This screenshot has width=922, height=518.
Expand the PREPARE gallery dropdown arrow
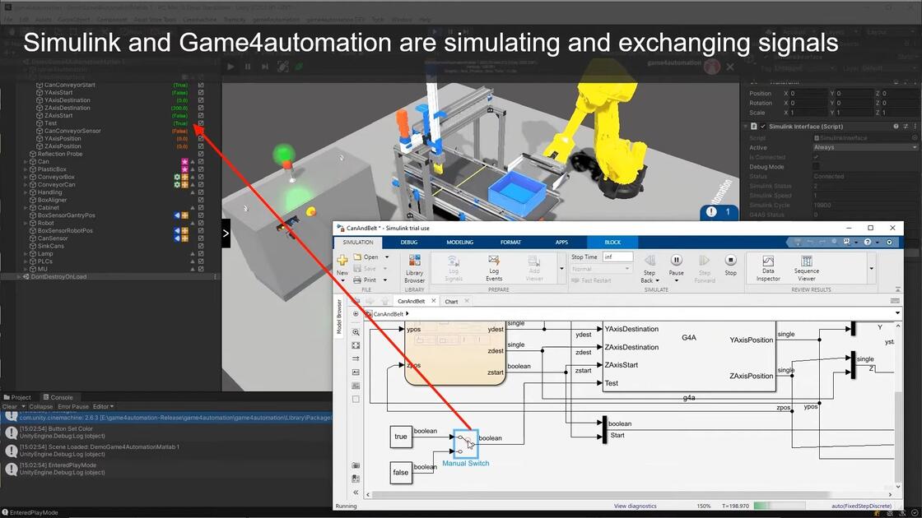(561, 268)
